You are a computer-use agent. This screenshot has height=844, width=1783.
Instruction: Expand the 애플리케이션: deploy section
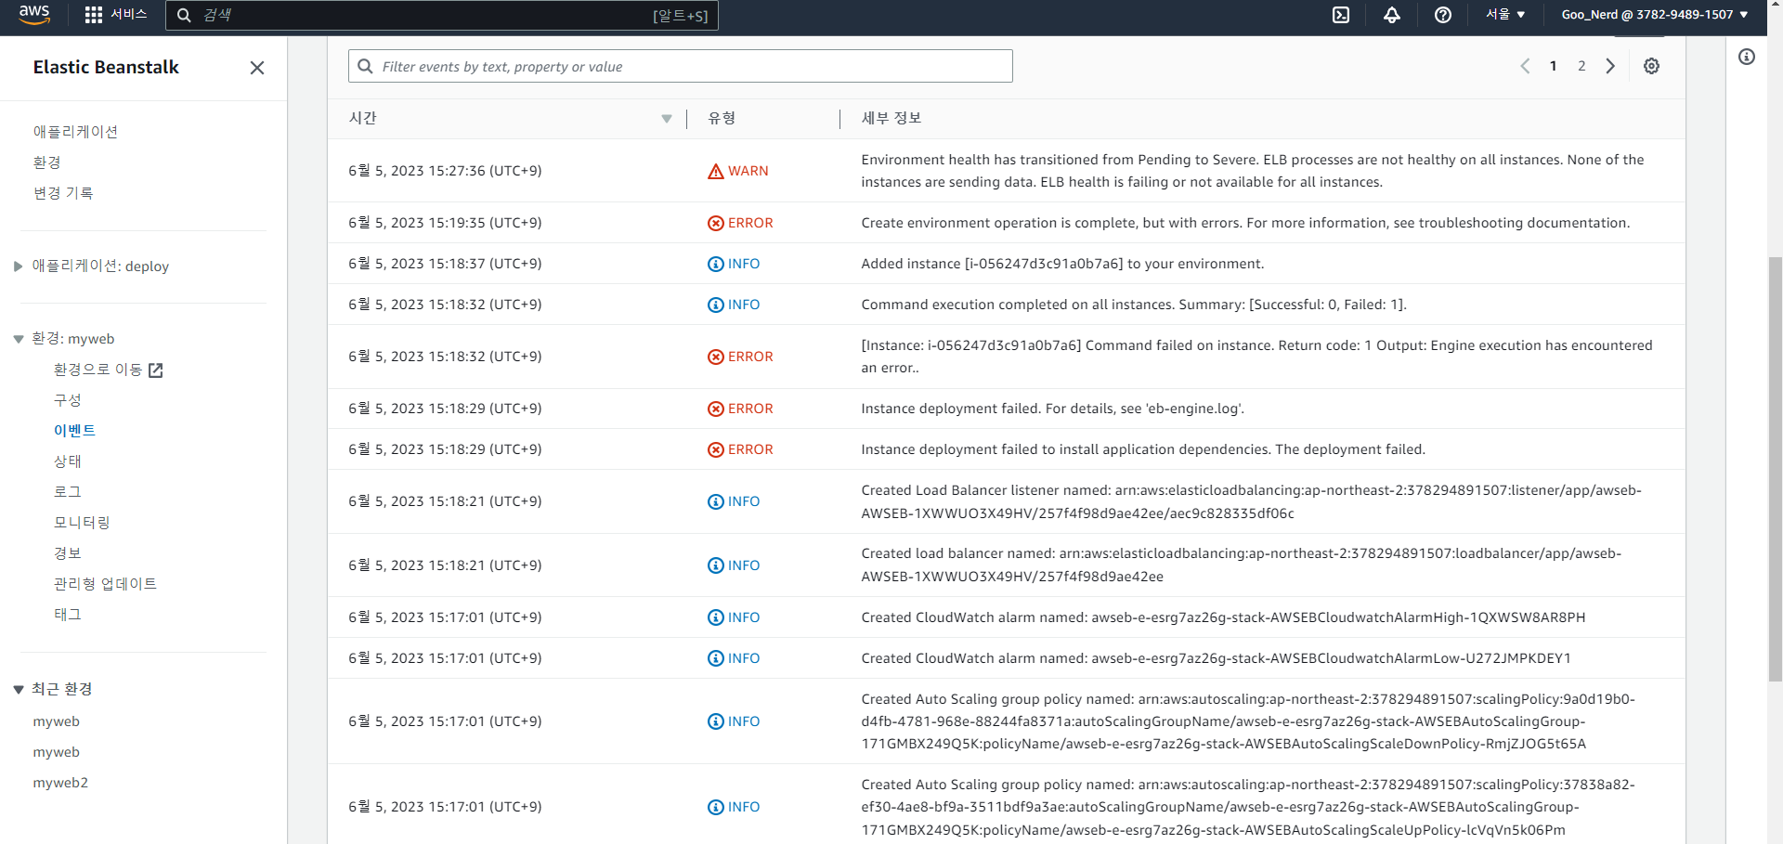(17, 266)
